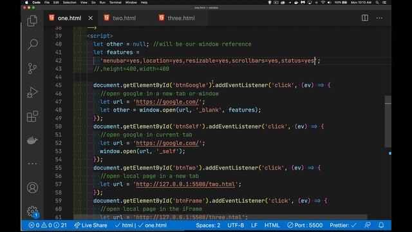Open the Run menu

point(102,3)
